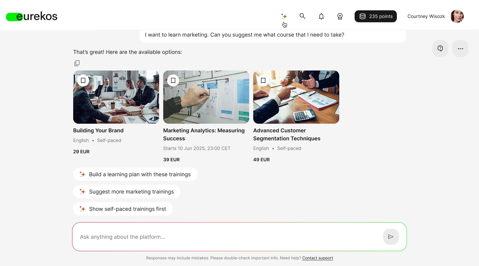Click the eurekos logo

(x=32, y=16)
